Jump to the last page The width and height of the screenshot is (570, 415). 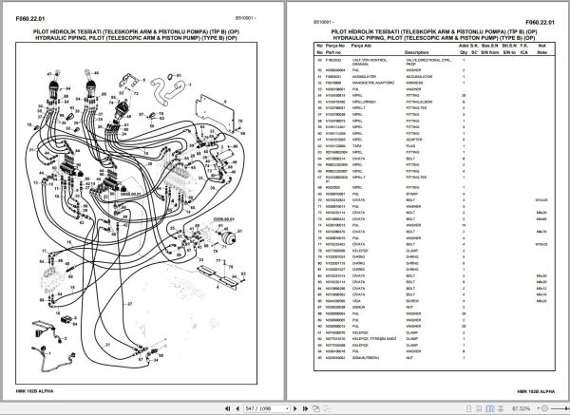[x=305, y=408]
